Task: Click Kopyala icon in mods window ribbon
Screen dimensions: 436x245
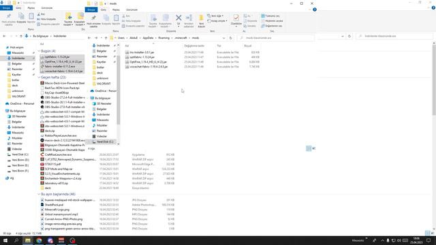Action: (x=106, y=18)
